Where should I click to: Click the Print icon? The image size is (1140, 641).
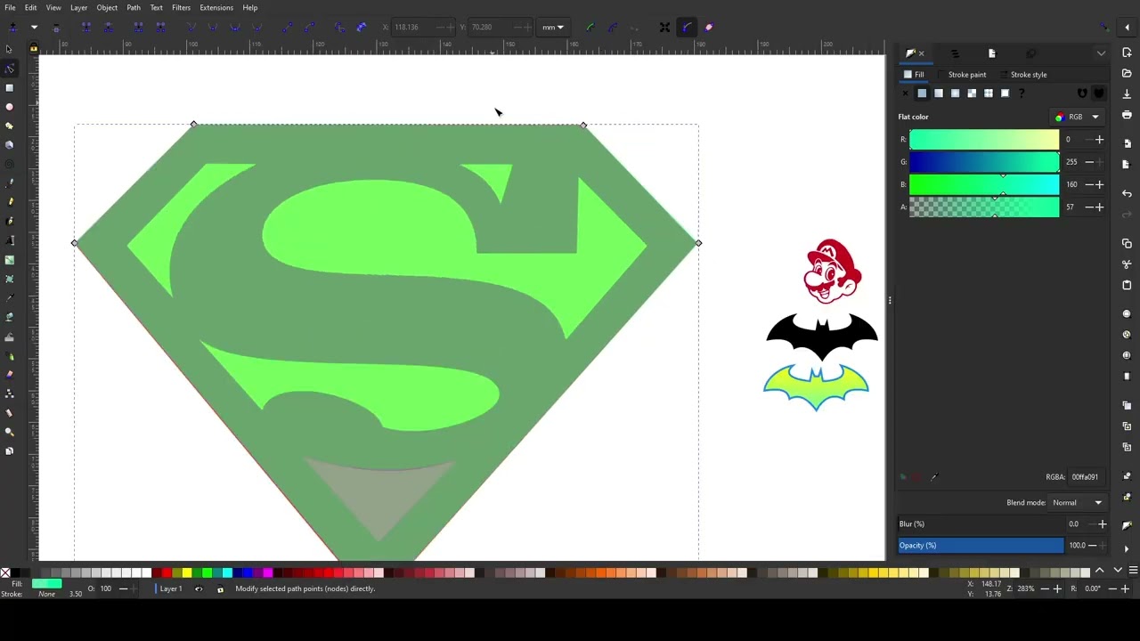1127,115
